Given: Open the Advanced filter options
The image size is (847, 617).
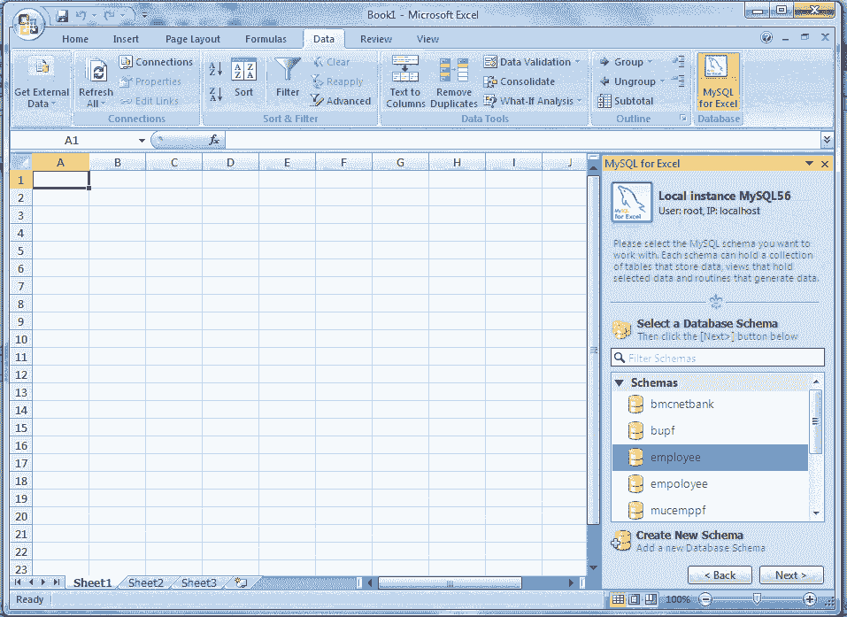Looking at the screenshot, I should click(x=341, y=100).
